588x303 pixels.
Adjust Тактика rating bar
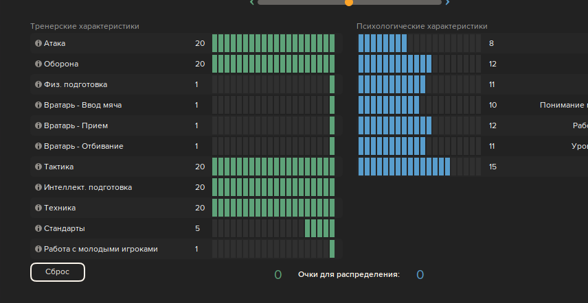[x=273, y=167]
